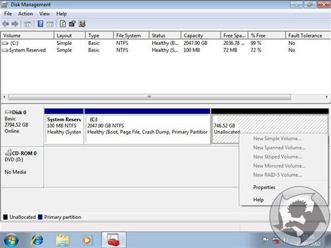Click the 2047.90 GB capacity cell
Image resolution: width=331 pixels, height=248 pixels.
[x=195, y=43]
